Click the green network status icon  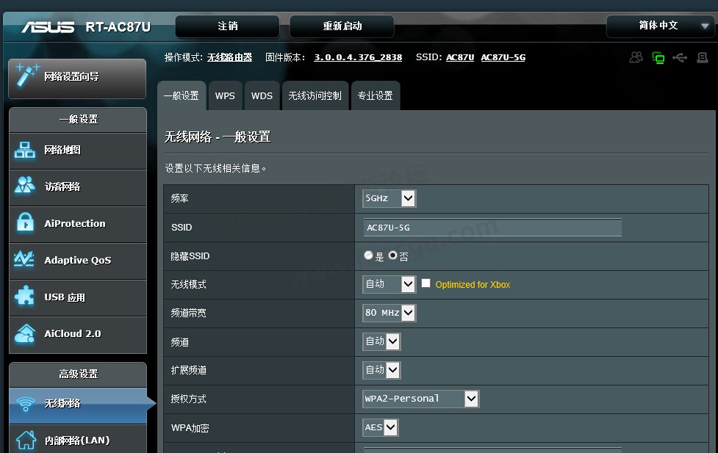658,58
